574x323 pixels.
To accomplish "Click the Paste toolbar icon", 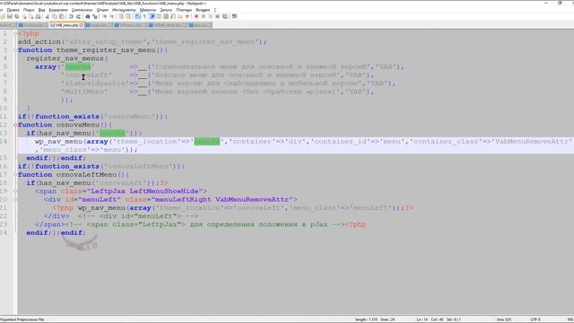I will coord(62,16).
